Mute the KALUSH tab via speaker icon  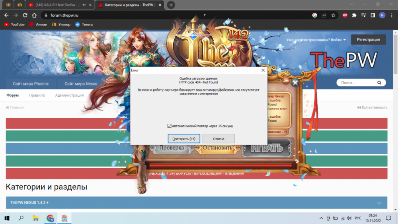click(84, 5)
